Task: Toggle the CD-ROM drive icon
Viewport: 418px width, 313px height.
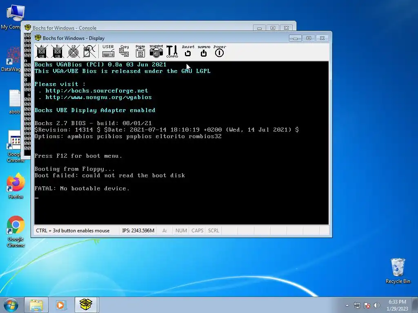Action: (x=73, y=51)
